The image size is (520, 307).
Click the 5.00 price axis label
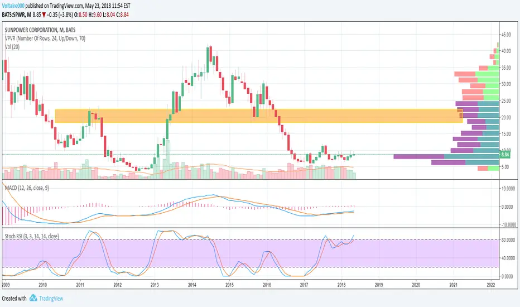[505, 167]
